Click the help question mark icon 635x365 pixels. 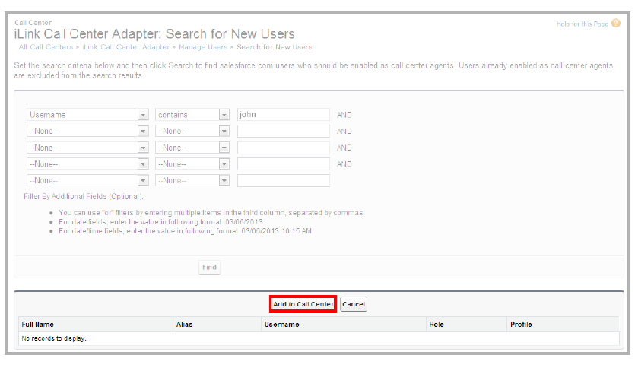pyautogui.click(x=615, y=24)
